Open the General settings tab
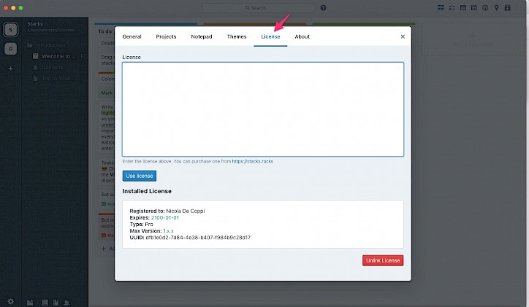The height and width of the screenshot is (307, 529). pyautogui.click(x=132, y=36)
